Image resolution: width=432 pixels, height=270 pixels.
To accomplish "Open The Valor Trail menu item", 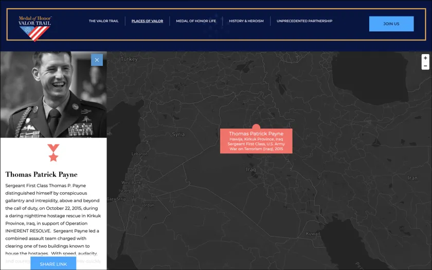I will tap(103, 21).
